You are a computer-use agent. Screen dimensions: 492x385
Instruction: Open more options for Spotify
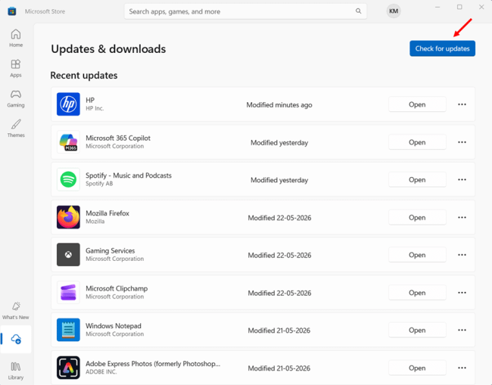coord(462,180)
